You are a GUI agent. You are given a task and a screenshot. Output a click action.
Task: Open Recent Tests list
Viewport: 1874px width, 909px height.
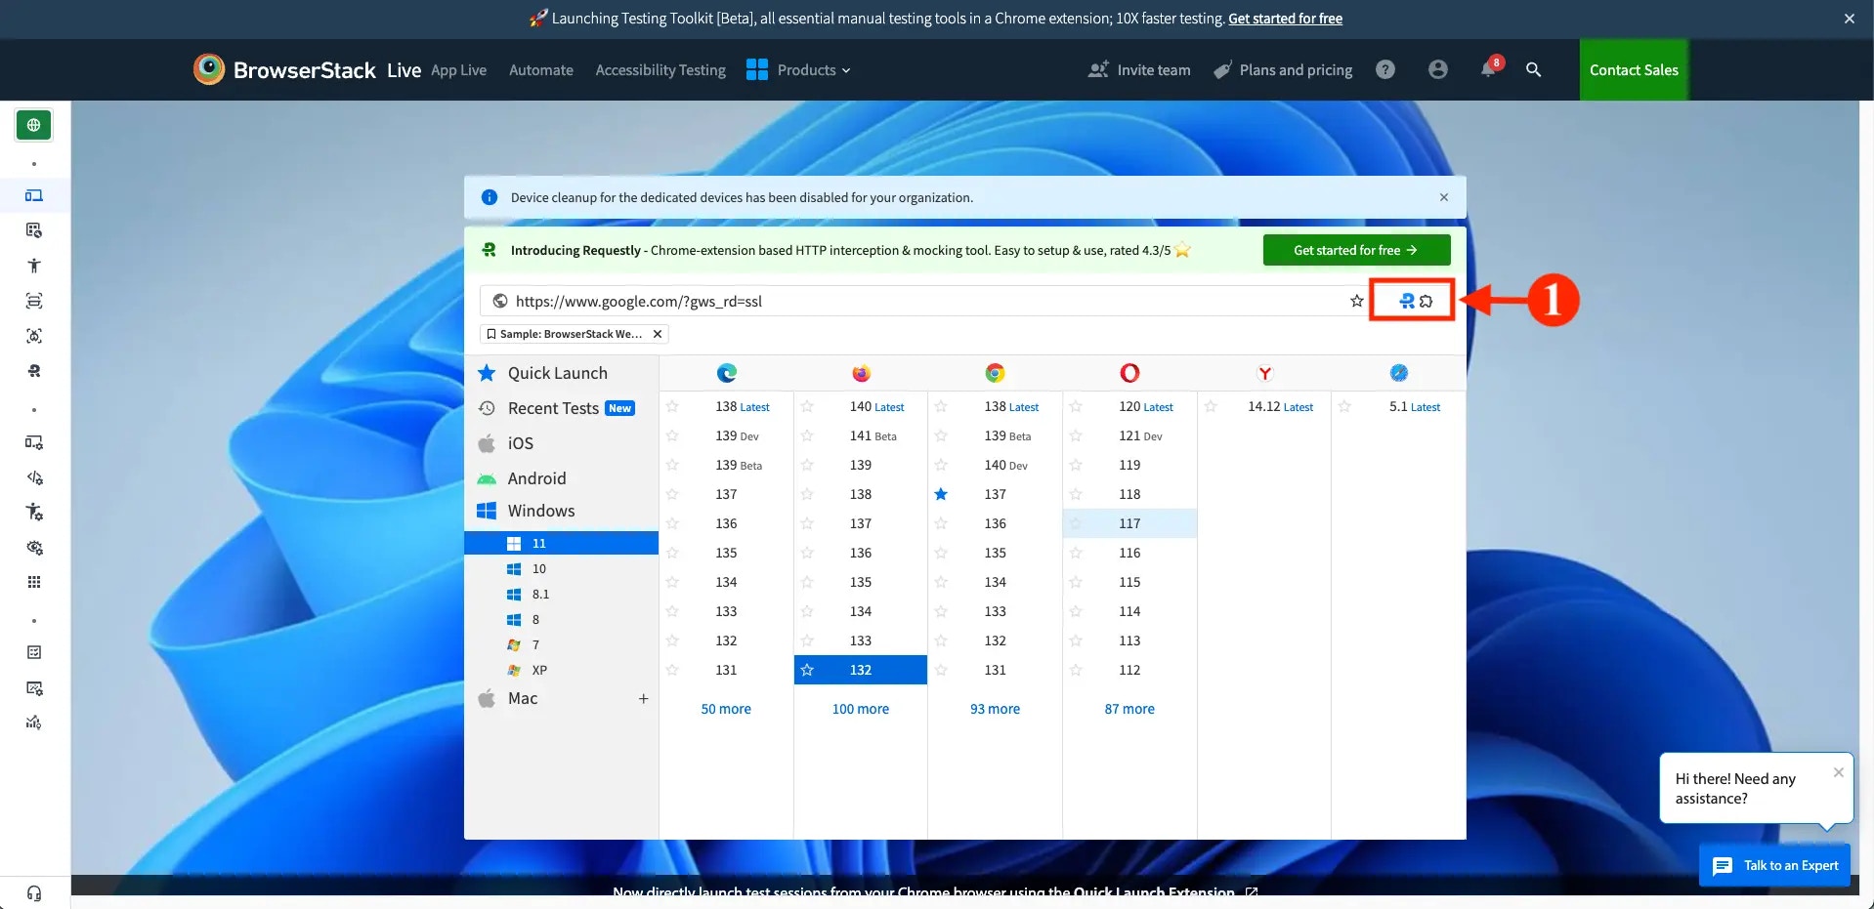(553, 408)
